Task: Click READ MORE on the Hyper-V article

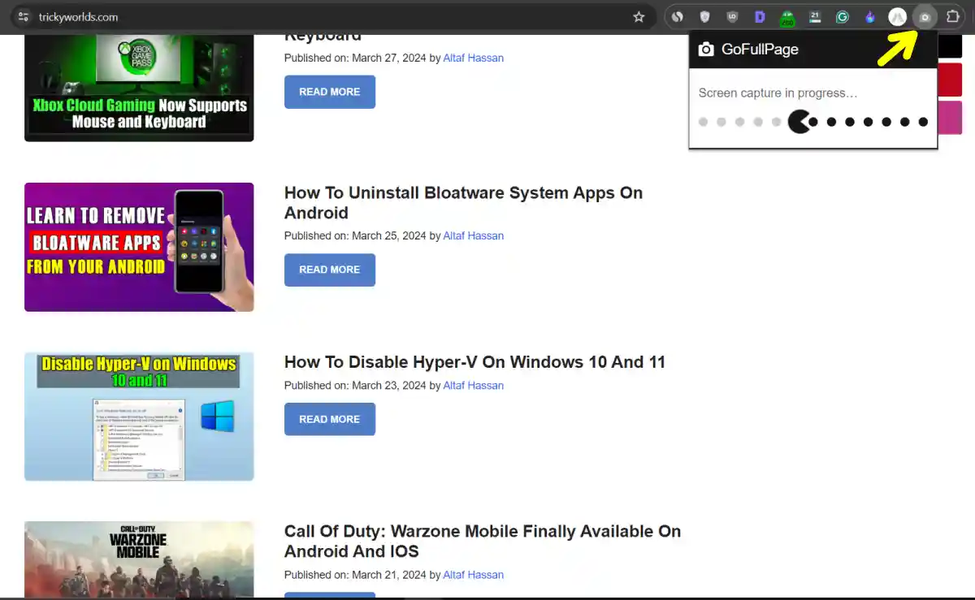Action: tap(329, 419)
